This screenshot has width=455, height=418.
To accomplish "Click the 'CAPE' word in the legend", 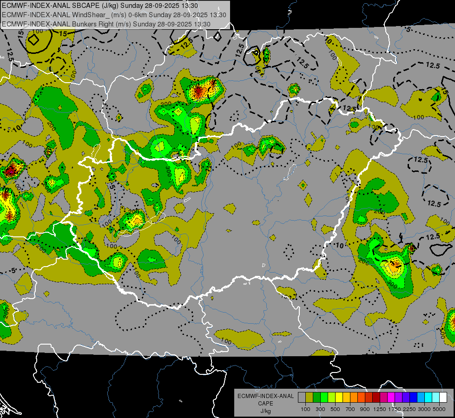I will tap(265, 404).
